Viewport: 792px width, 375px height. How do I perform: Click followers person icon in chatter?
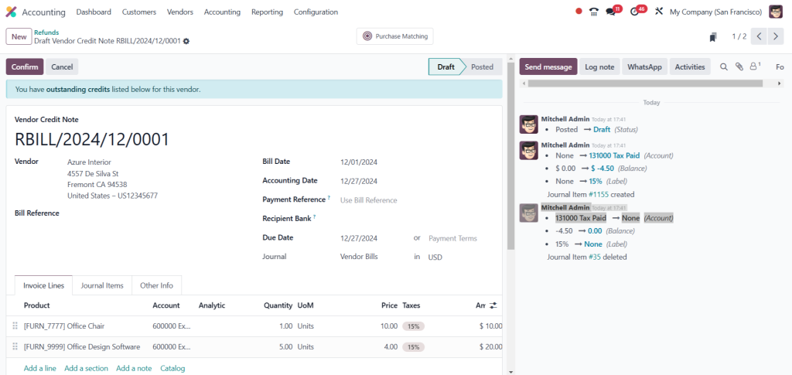click(755, 66)
